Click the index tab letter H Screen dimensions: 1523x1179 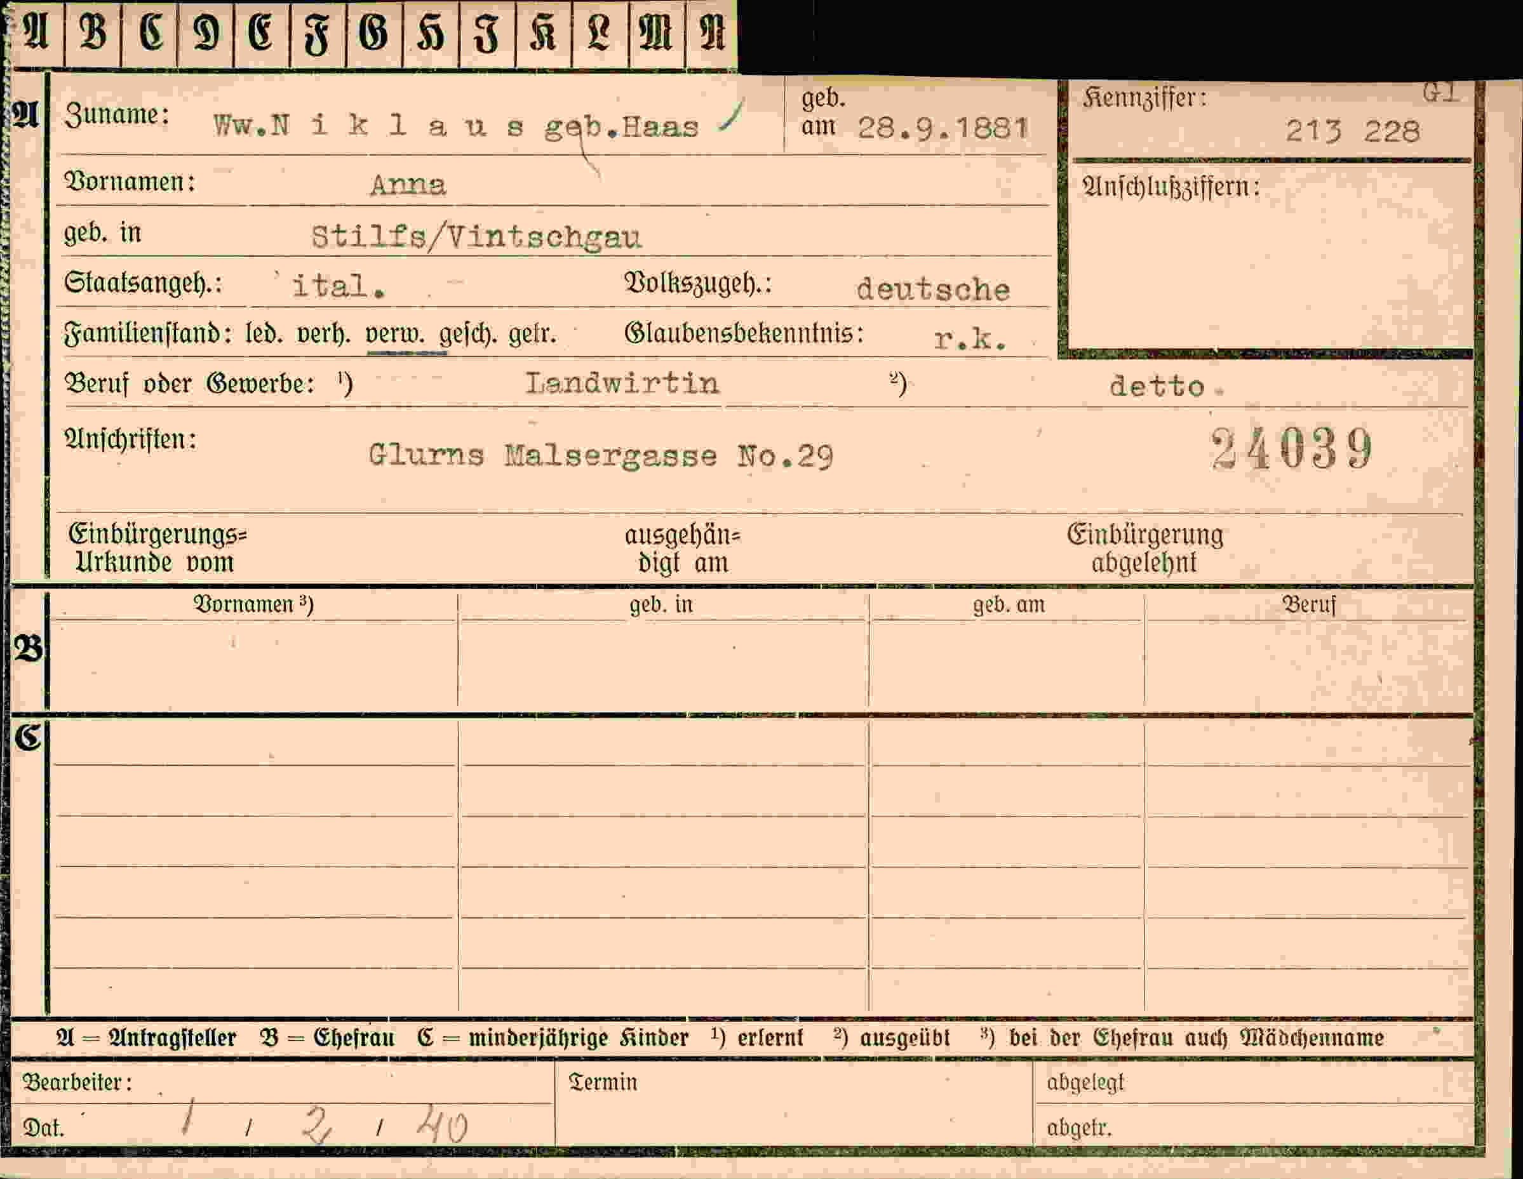pyautogui.click(x=430, y=34)
